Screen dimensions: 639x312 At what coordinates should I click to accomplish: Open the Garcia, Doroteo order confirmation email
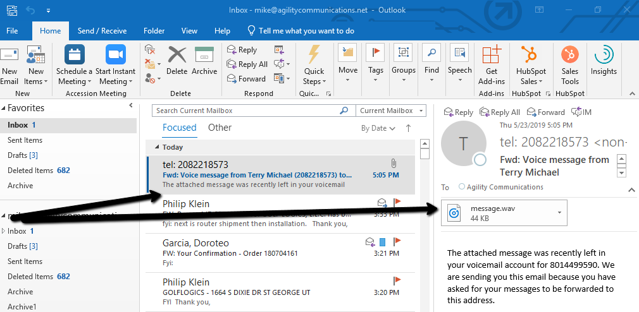point(280,253)
